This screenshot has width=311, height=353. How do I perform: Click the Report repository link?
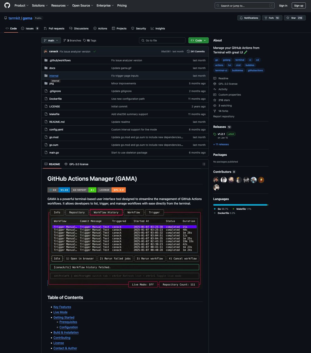click(x=224, y=116)
